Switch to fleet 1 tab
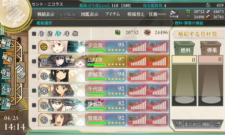This screenshot has height=135, width=225. (41, 34)
